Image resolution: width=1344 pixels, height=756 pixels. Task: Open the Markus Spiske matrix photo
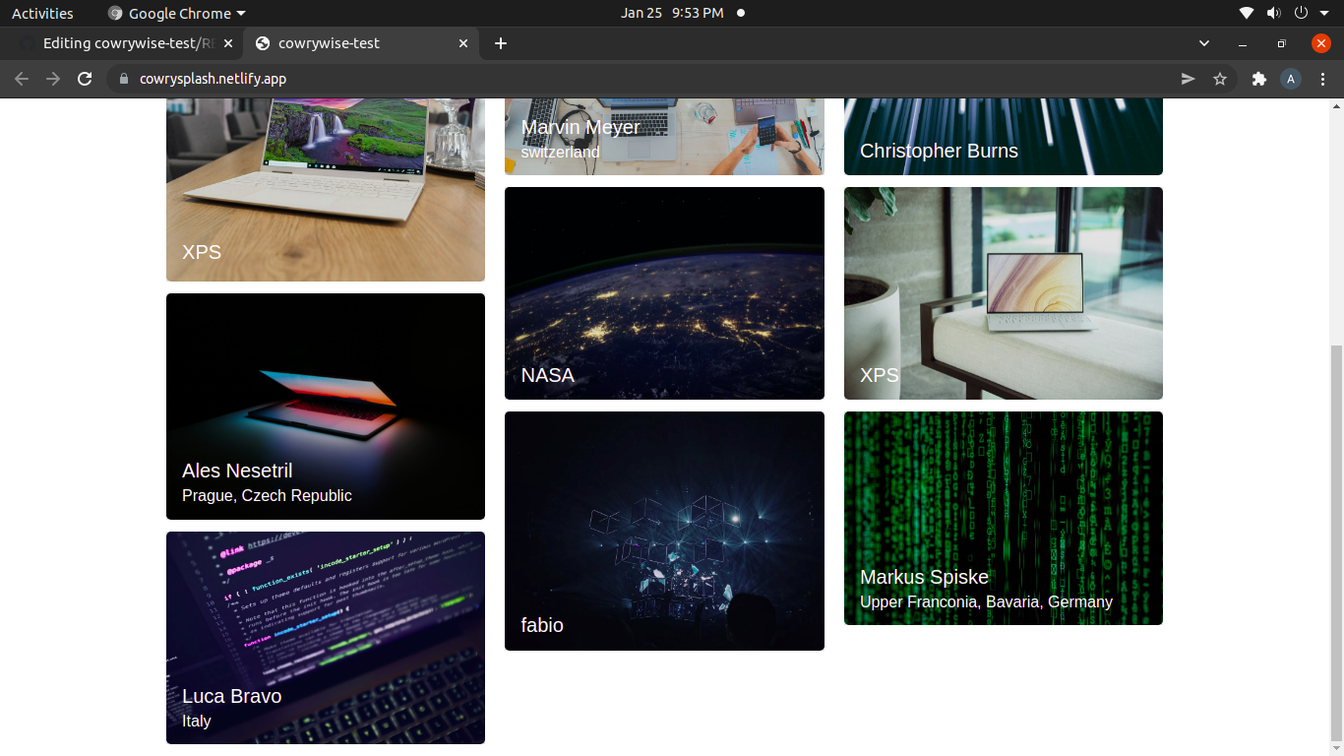tap(1004, 518)
